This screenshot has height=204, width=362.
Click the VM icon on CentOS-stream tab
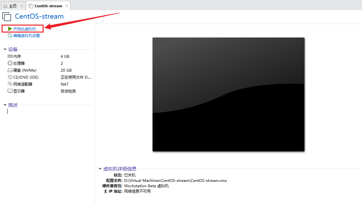31,6
